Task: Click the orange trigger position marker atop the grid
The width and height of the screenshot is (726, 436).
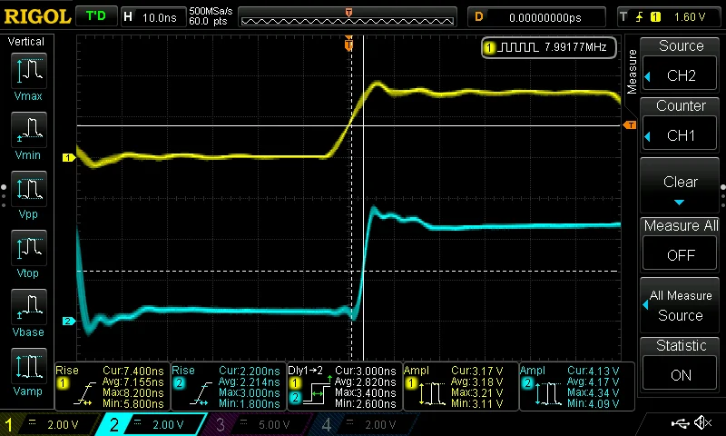Action: 348,44
